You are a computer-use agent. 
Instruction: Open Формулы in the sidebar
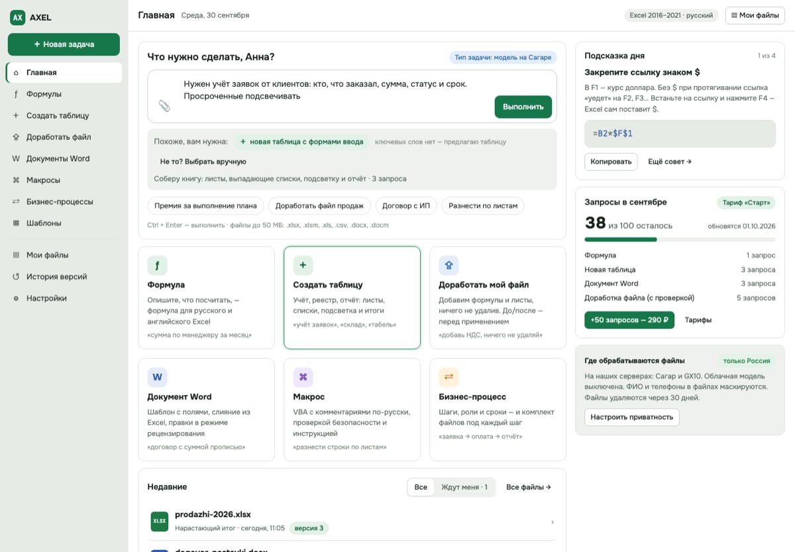coord(64,94)
